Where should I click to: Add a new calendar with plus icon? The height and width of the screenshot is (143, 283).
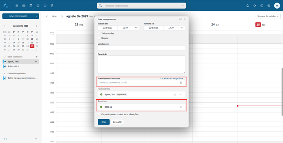click(36, 56)
